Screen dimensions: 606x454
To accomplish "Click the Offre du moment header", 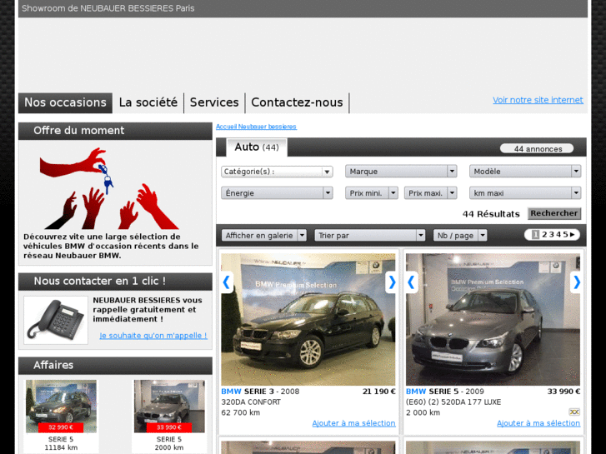I will point(115,131).
